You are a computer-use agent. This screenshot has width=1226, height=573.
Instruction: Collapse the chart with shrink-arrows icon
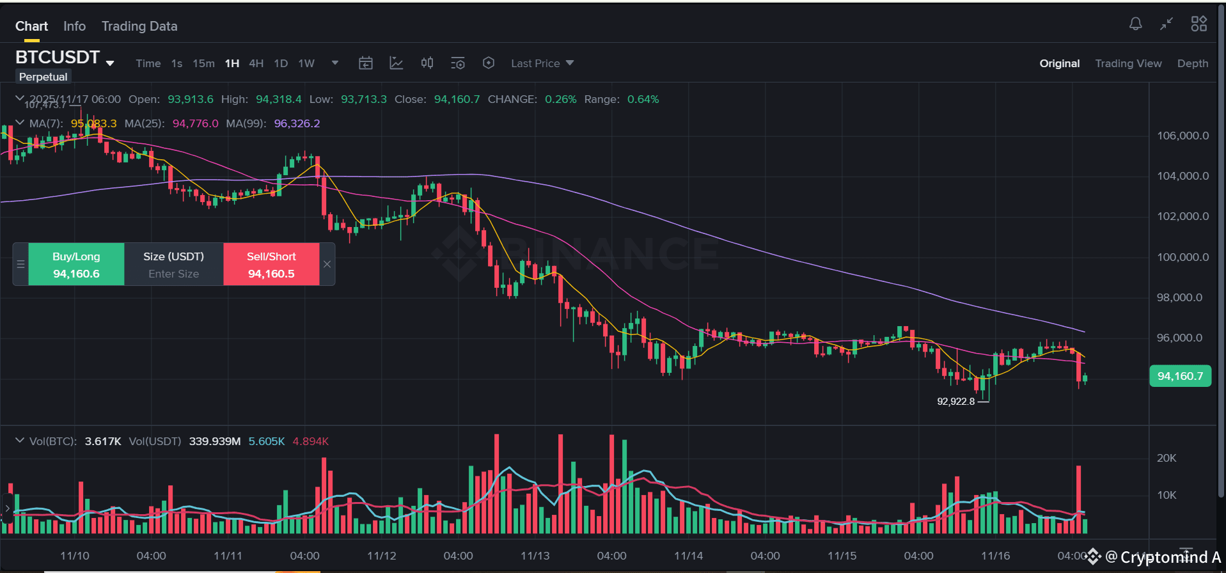tap(1166, 24)
